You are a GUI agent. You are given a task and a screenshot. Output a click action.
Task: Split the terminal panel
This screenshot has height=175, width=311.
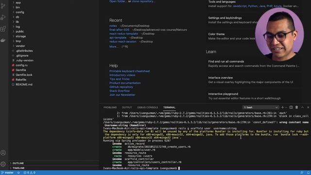[291, 107]
